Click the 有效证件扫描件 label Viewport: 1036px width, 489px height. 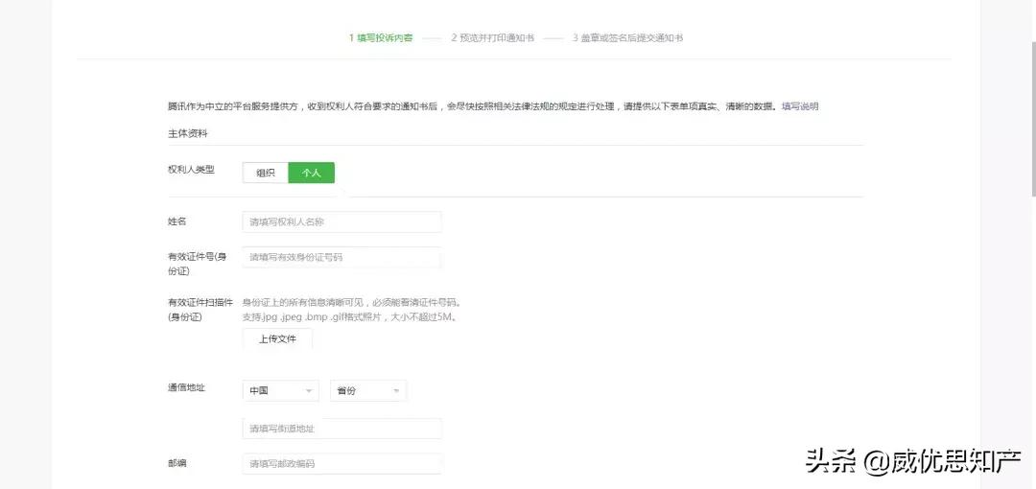click(200, 310)
